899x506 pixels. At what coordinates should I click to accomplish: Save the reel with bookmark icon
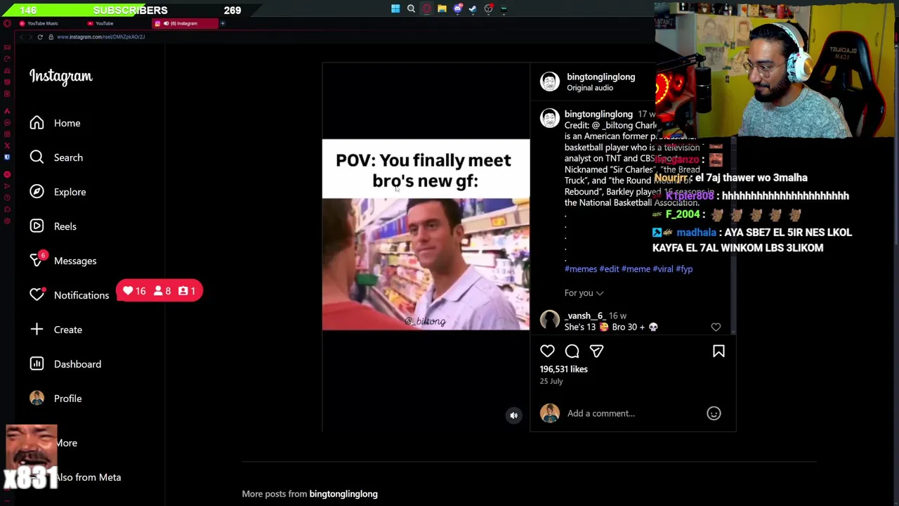(718, 351)
